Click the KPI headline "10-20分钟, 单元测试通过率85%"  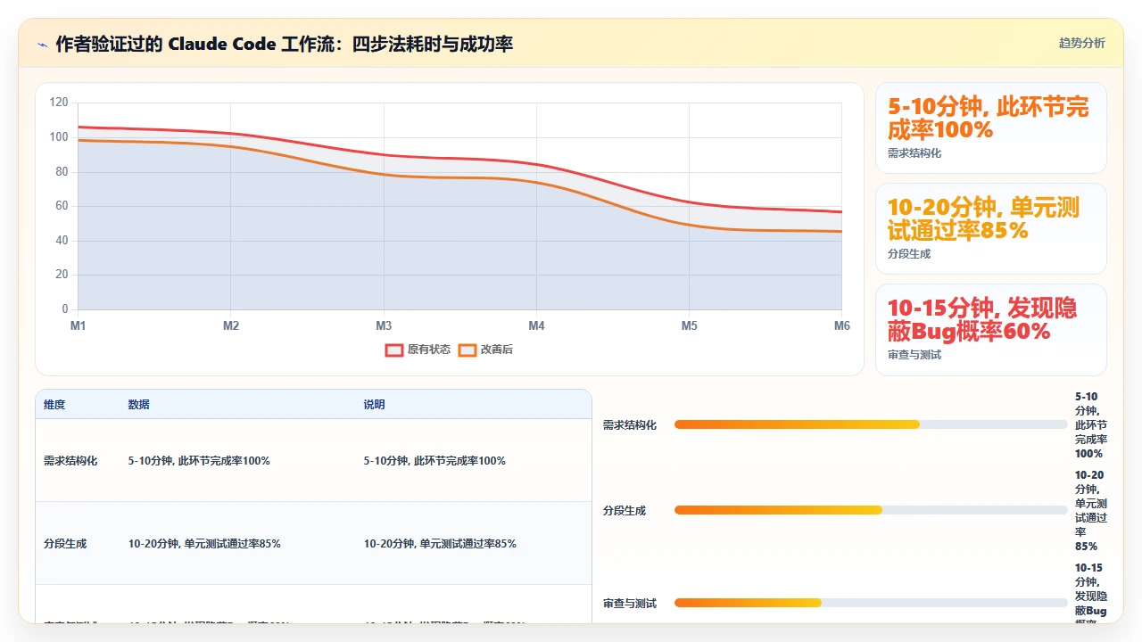[x=983, y=219]
